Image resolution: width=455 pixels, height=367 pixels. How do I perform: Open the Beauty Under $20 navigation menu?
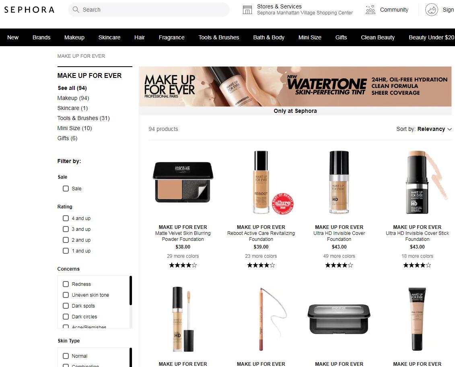[432, 37]
